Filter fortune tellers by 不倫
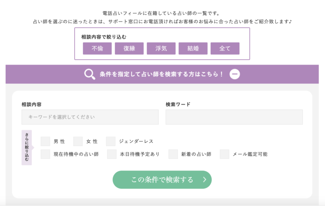This screenshot has height=206, width=325. (97, 49)
